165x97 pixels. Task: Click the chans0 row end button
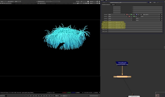162,15
